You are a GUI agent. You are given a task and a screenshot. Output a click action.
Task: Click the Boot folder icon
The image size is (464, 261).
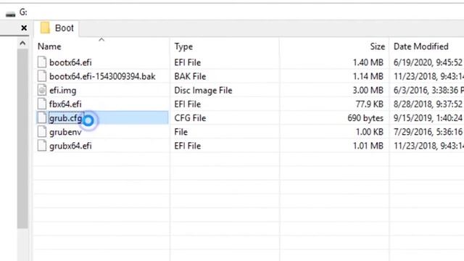pos(45,28)
